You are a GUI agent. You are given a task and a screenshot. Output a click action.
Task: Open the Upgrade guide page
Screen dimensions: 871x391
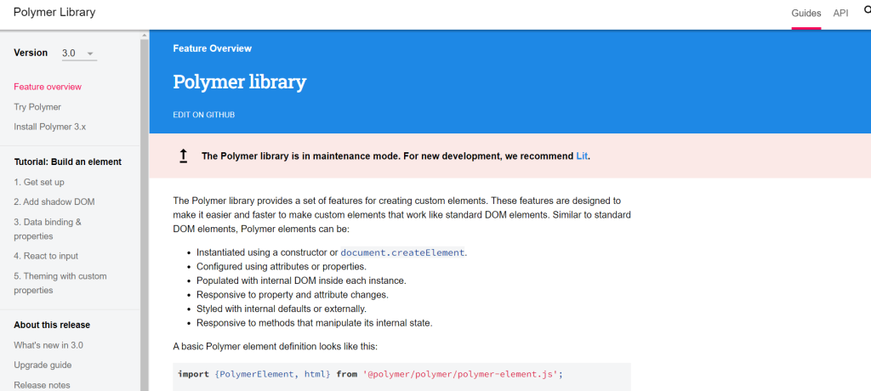click(43, 365)
